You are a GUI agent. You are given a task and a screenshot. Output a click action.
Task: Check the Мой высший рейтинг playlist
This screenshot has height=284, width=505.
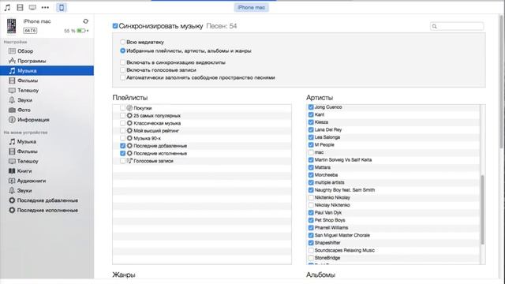(122, 130)
